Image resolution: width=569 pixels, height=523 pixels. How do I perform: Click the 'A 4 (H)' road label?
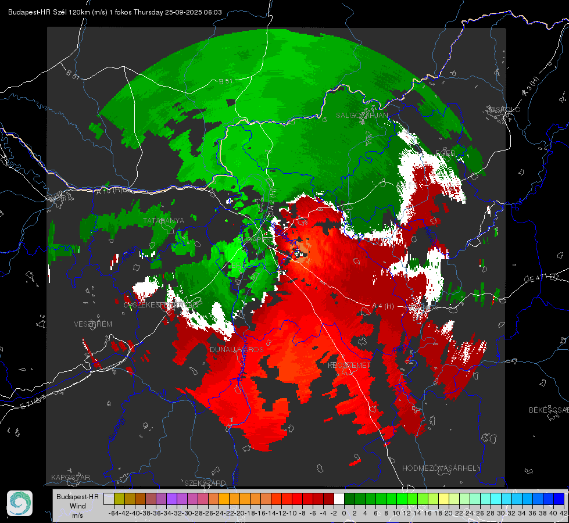coord(383,306)
